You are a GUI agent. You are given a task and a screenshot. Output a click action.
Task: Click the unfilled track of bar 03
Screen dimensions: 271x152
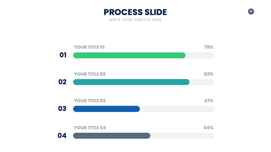pos(177,109)
